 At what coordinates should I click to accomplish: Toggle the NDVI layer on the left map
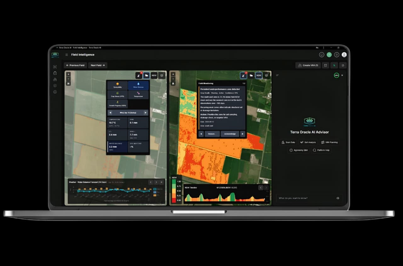154,75
